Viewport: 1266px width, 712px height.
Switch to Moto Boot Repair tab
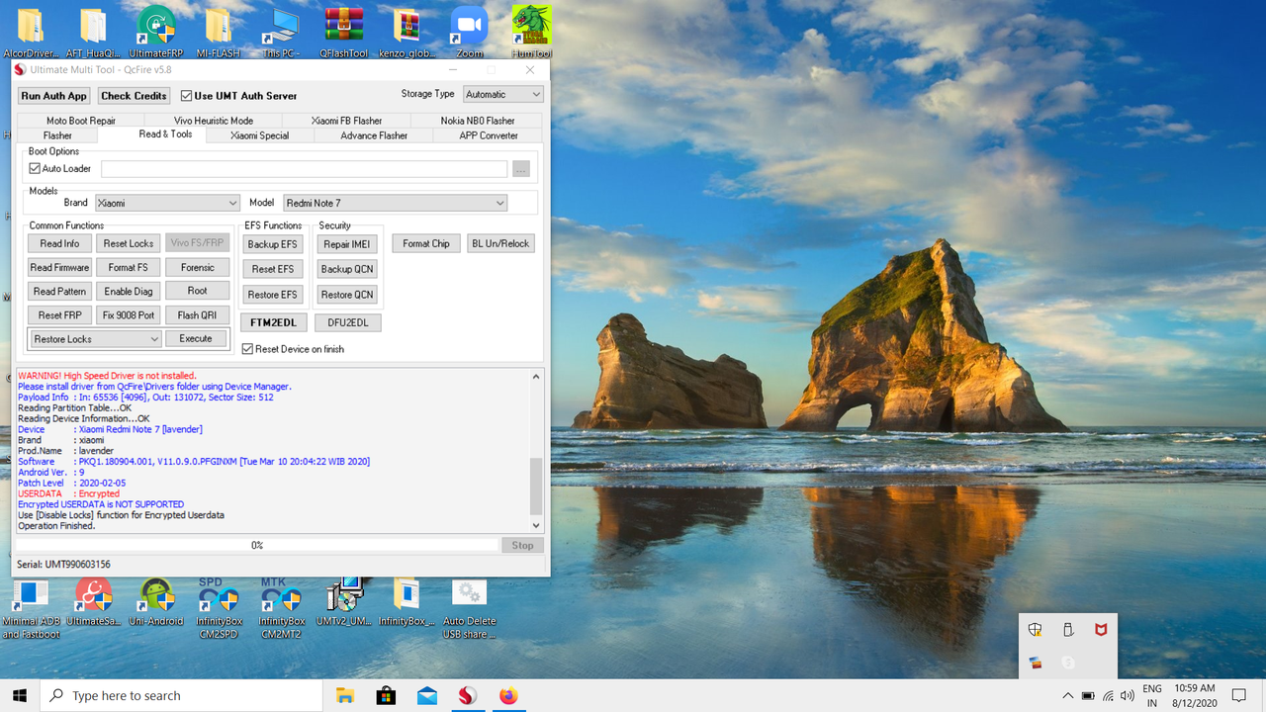81,121
